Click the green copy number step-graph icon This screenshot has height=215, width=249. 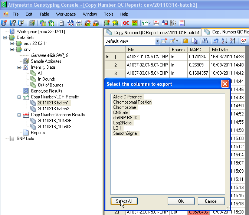(x=145, y=23)
